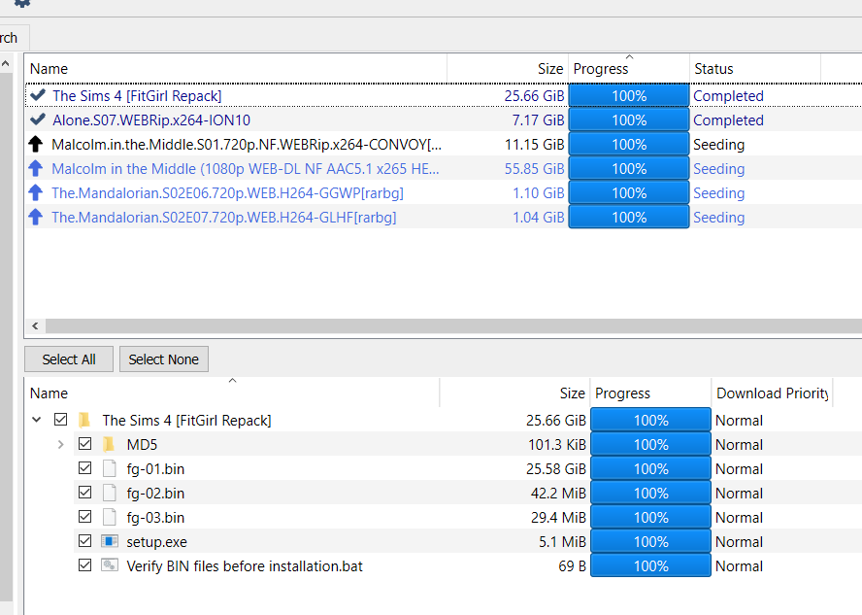
Task: Click the application icon beside setup.exe
Action: pyautogui.click(x=111, y=541)
